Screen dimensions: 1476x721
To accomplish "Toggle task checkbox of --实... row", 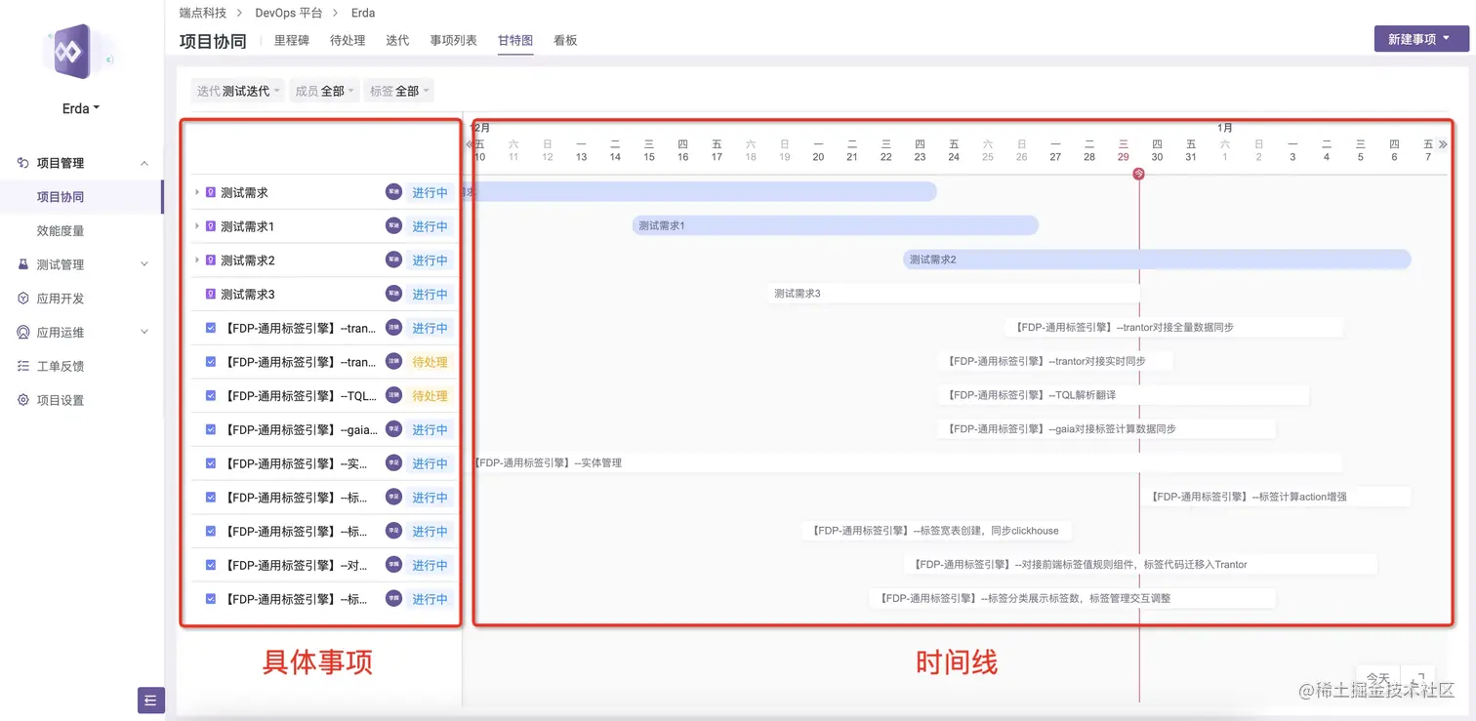I will coord(211,463).
